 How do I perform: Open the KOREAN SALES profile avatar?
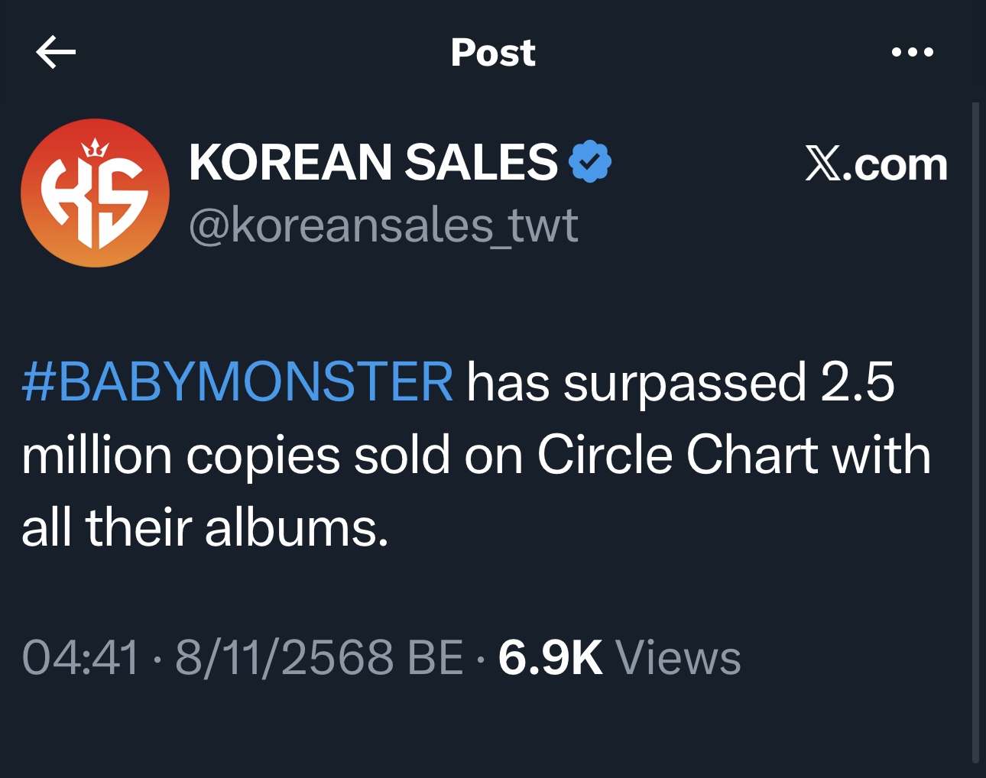[95, 193]
